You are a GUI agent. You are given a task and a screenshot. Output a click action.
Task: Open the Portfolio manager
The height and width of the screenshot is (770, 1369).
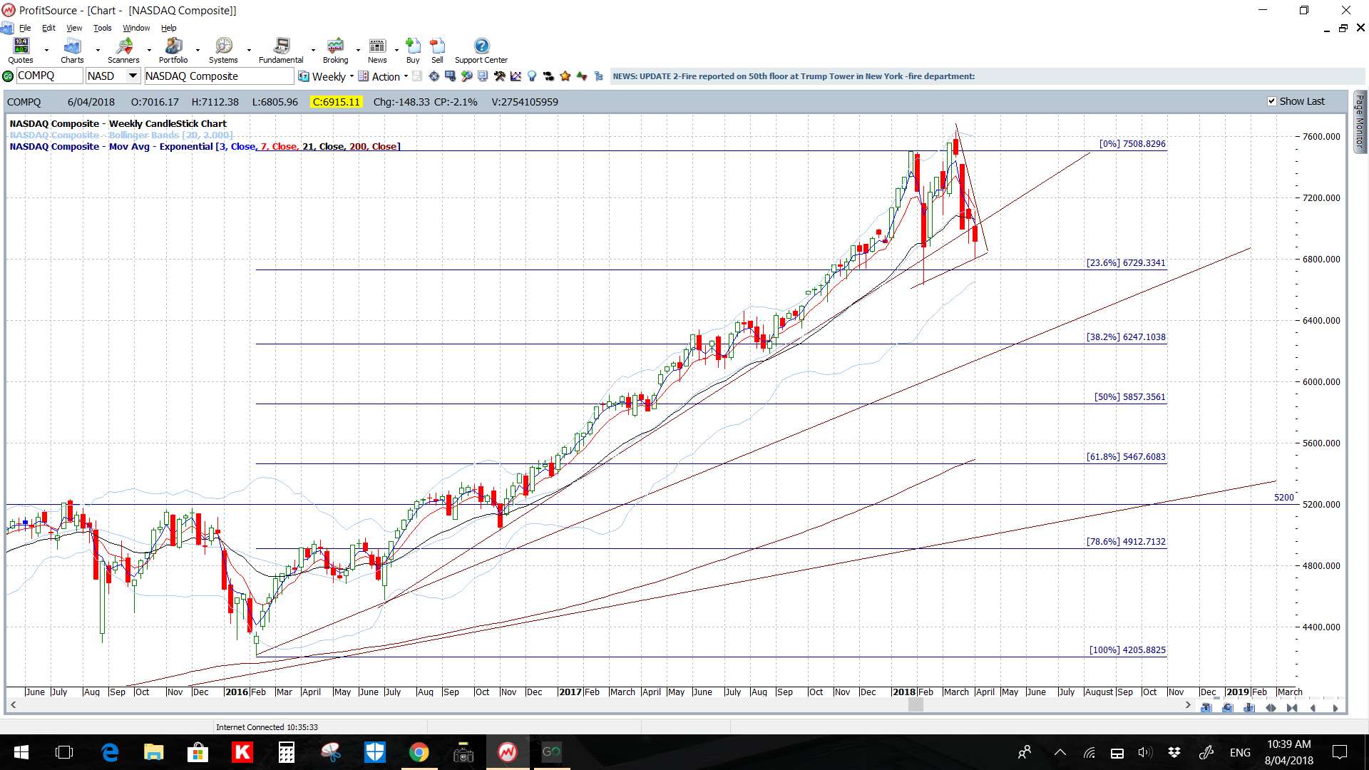click(x=173, y=51)
